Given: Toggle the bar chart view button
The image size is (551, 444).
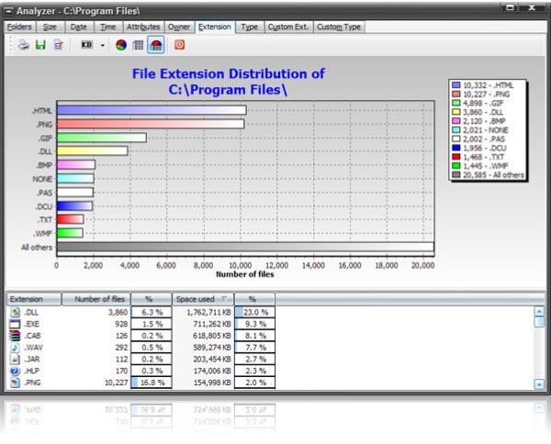Looking at the screenshot, I should 155,44.
